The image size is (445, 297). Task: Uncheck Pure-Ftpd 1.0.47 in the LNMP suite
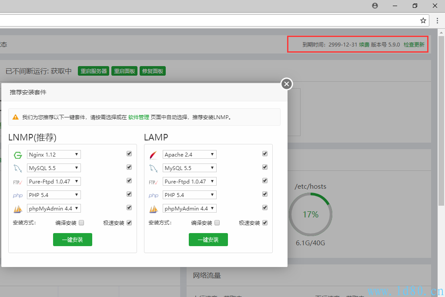(x=129, y=180)
